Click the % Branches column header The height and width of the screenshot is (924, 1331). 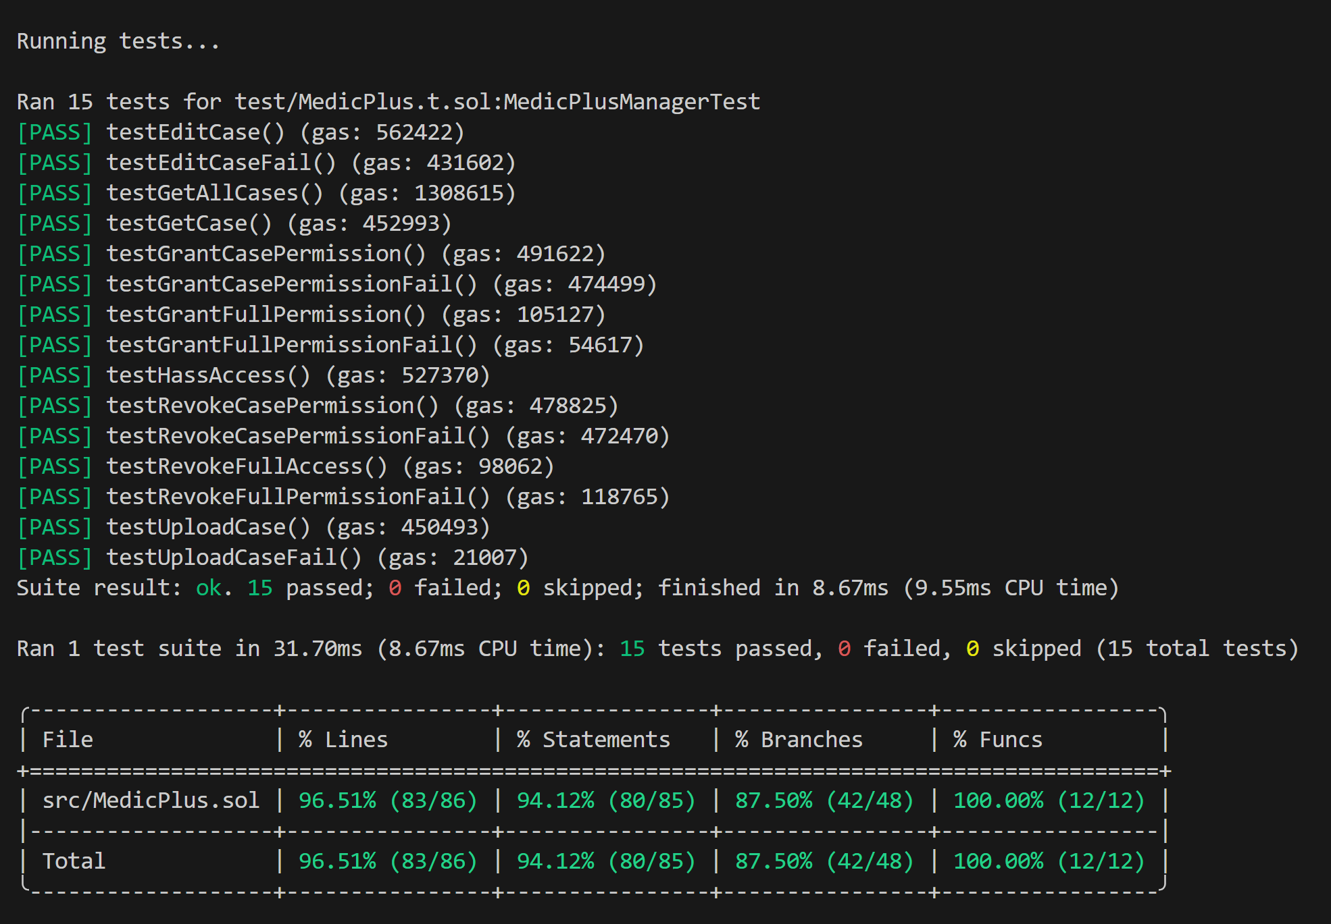799,740
